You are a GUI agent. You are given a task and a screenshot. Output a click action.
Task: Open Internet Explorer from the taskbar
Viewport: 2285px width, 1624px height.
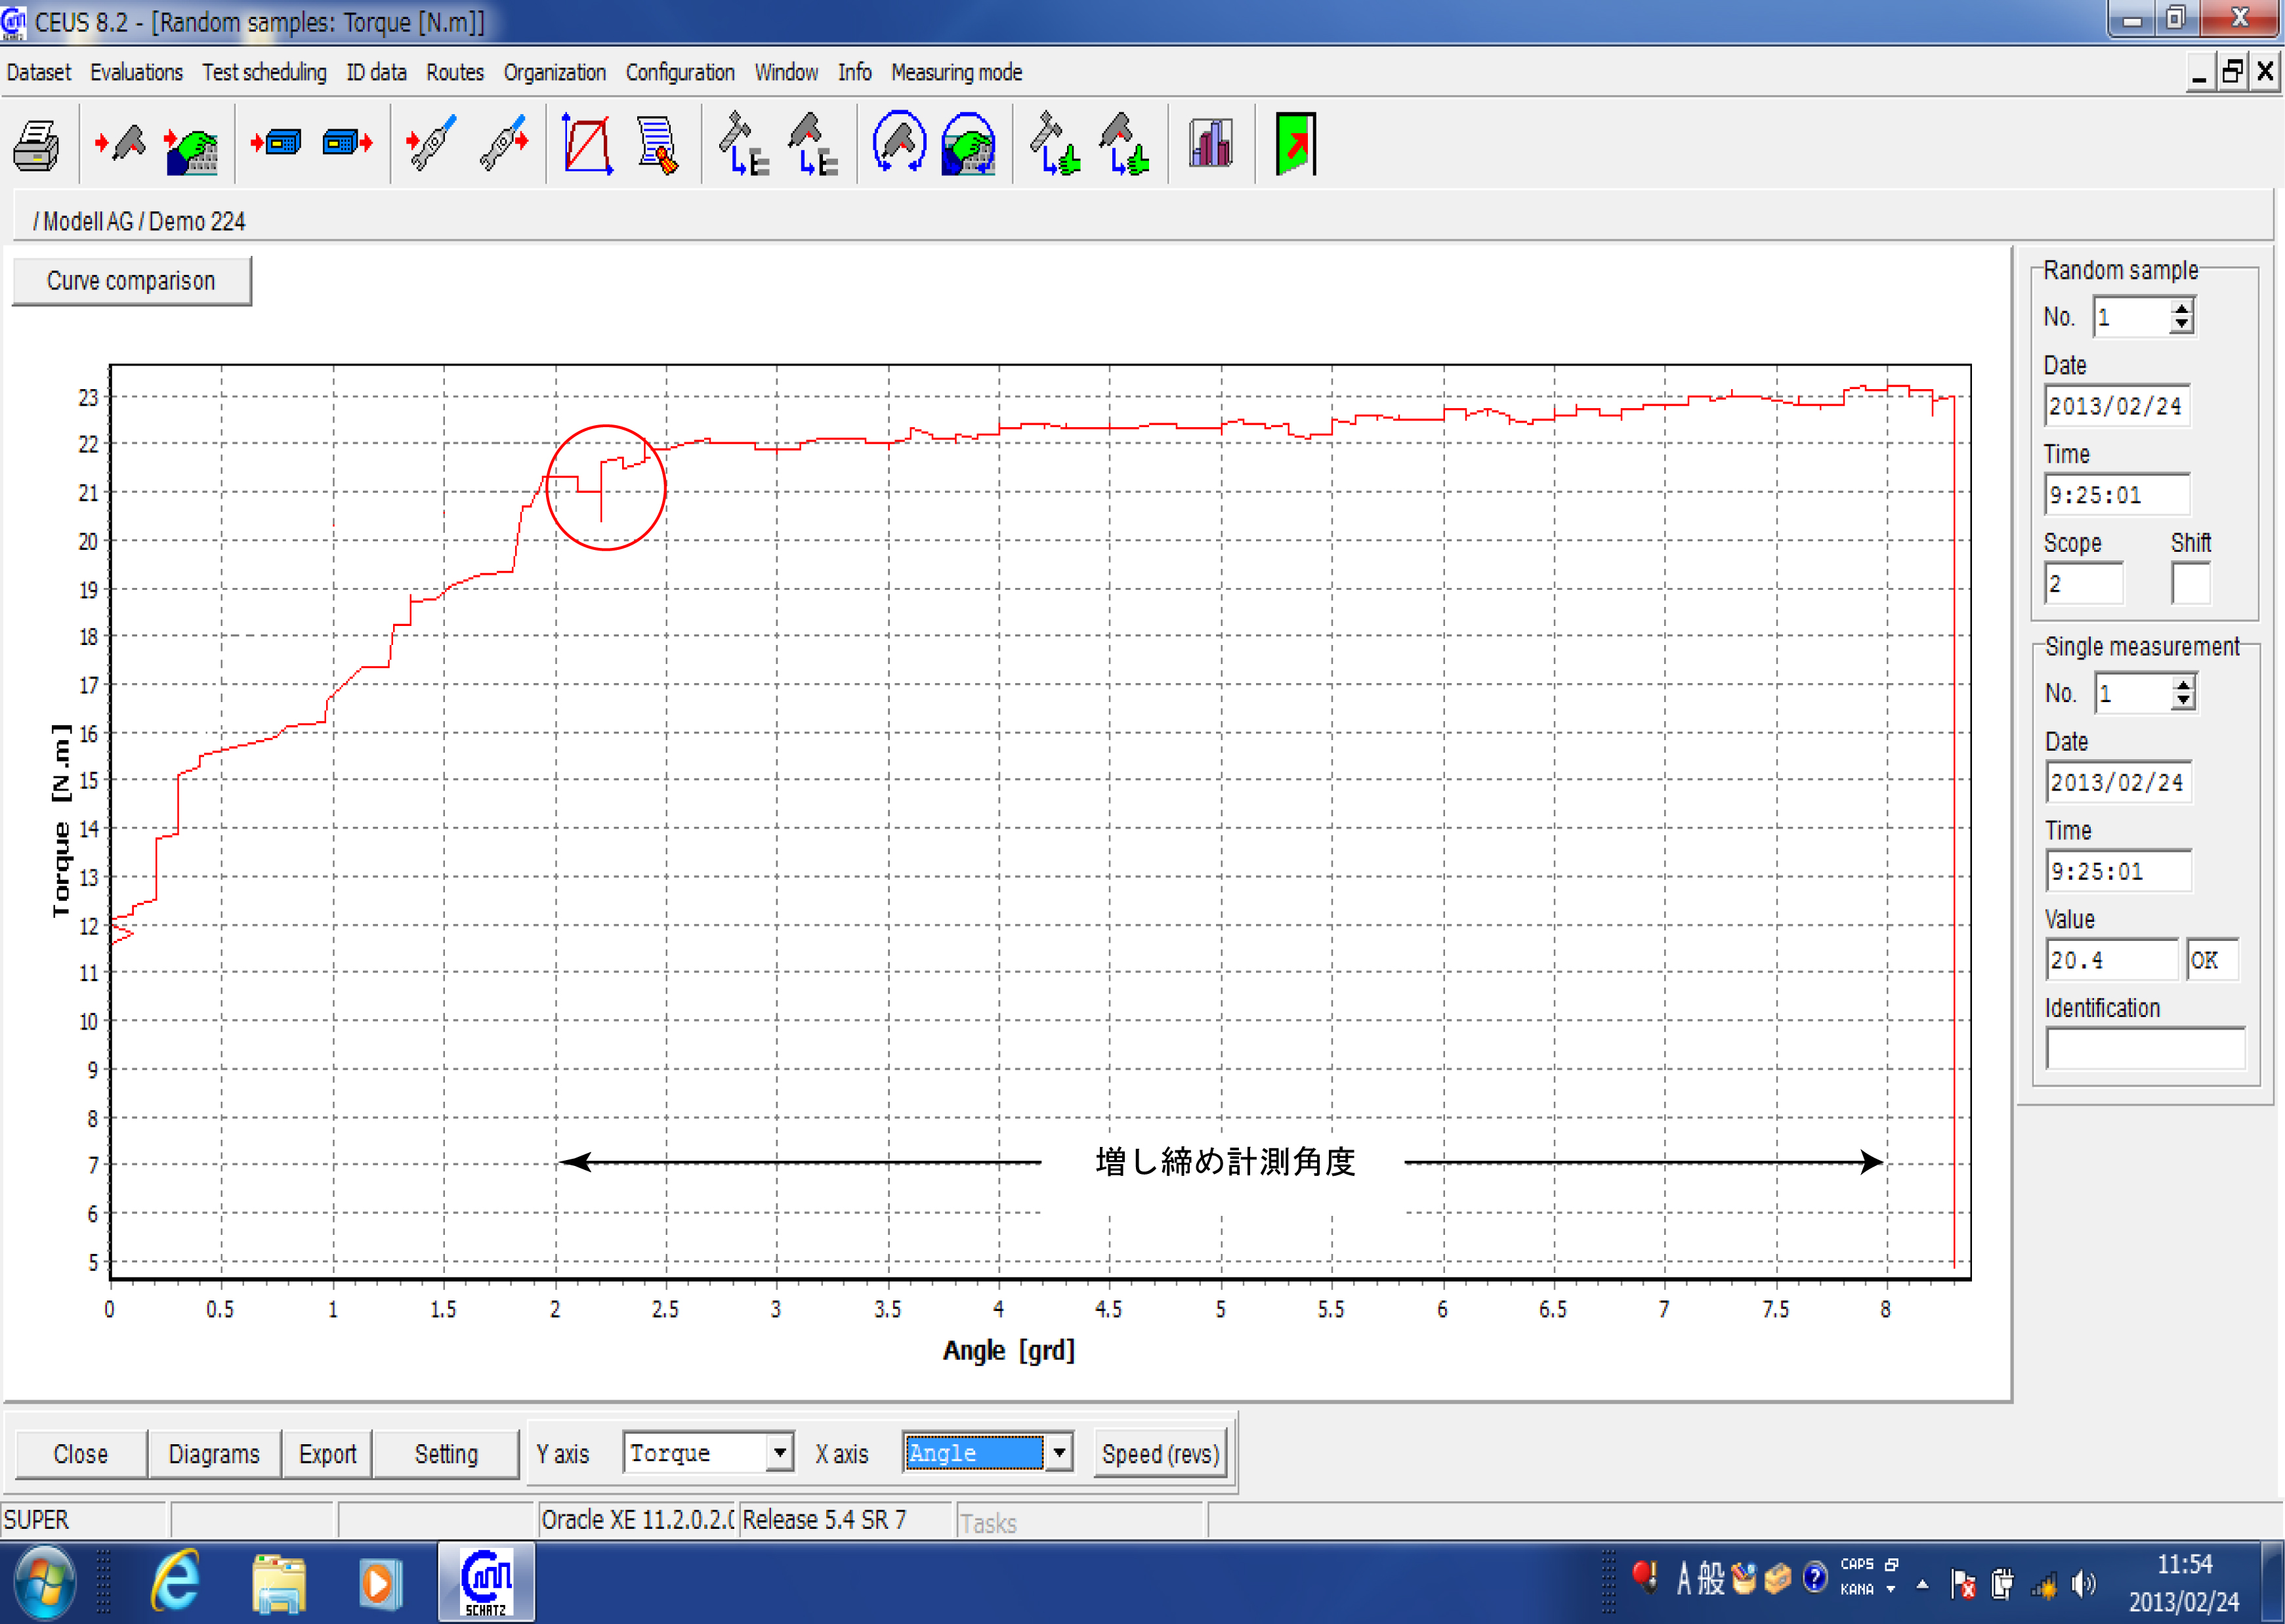[176, 1583]
